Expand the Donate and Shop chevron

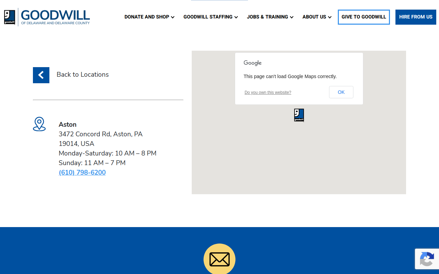pyautogui.click(x=173, y=17)
